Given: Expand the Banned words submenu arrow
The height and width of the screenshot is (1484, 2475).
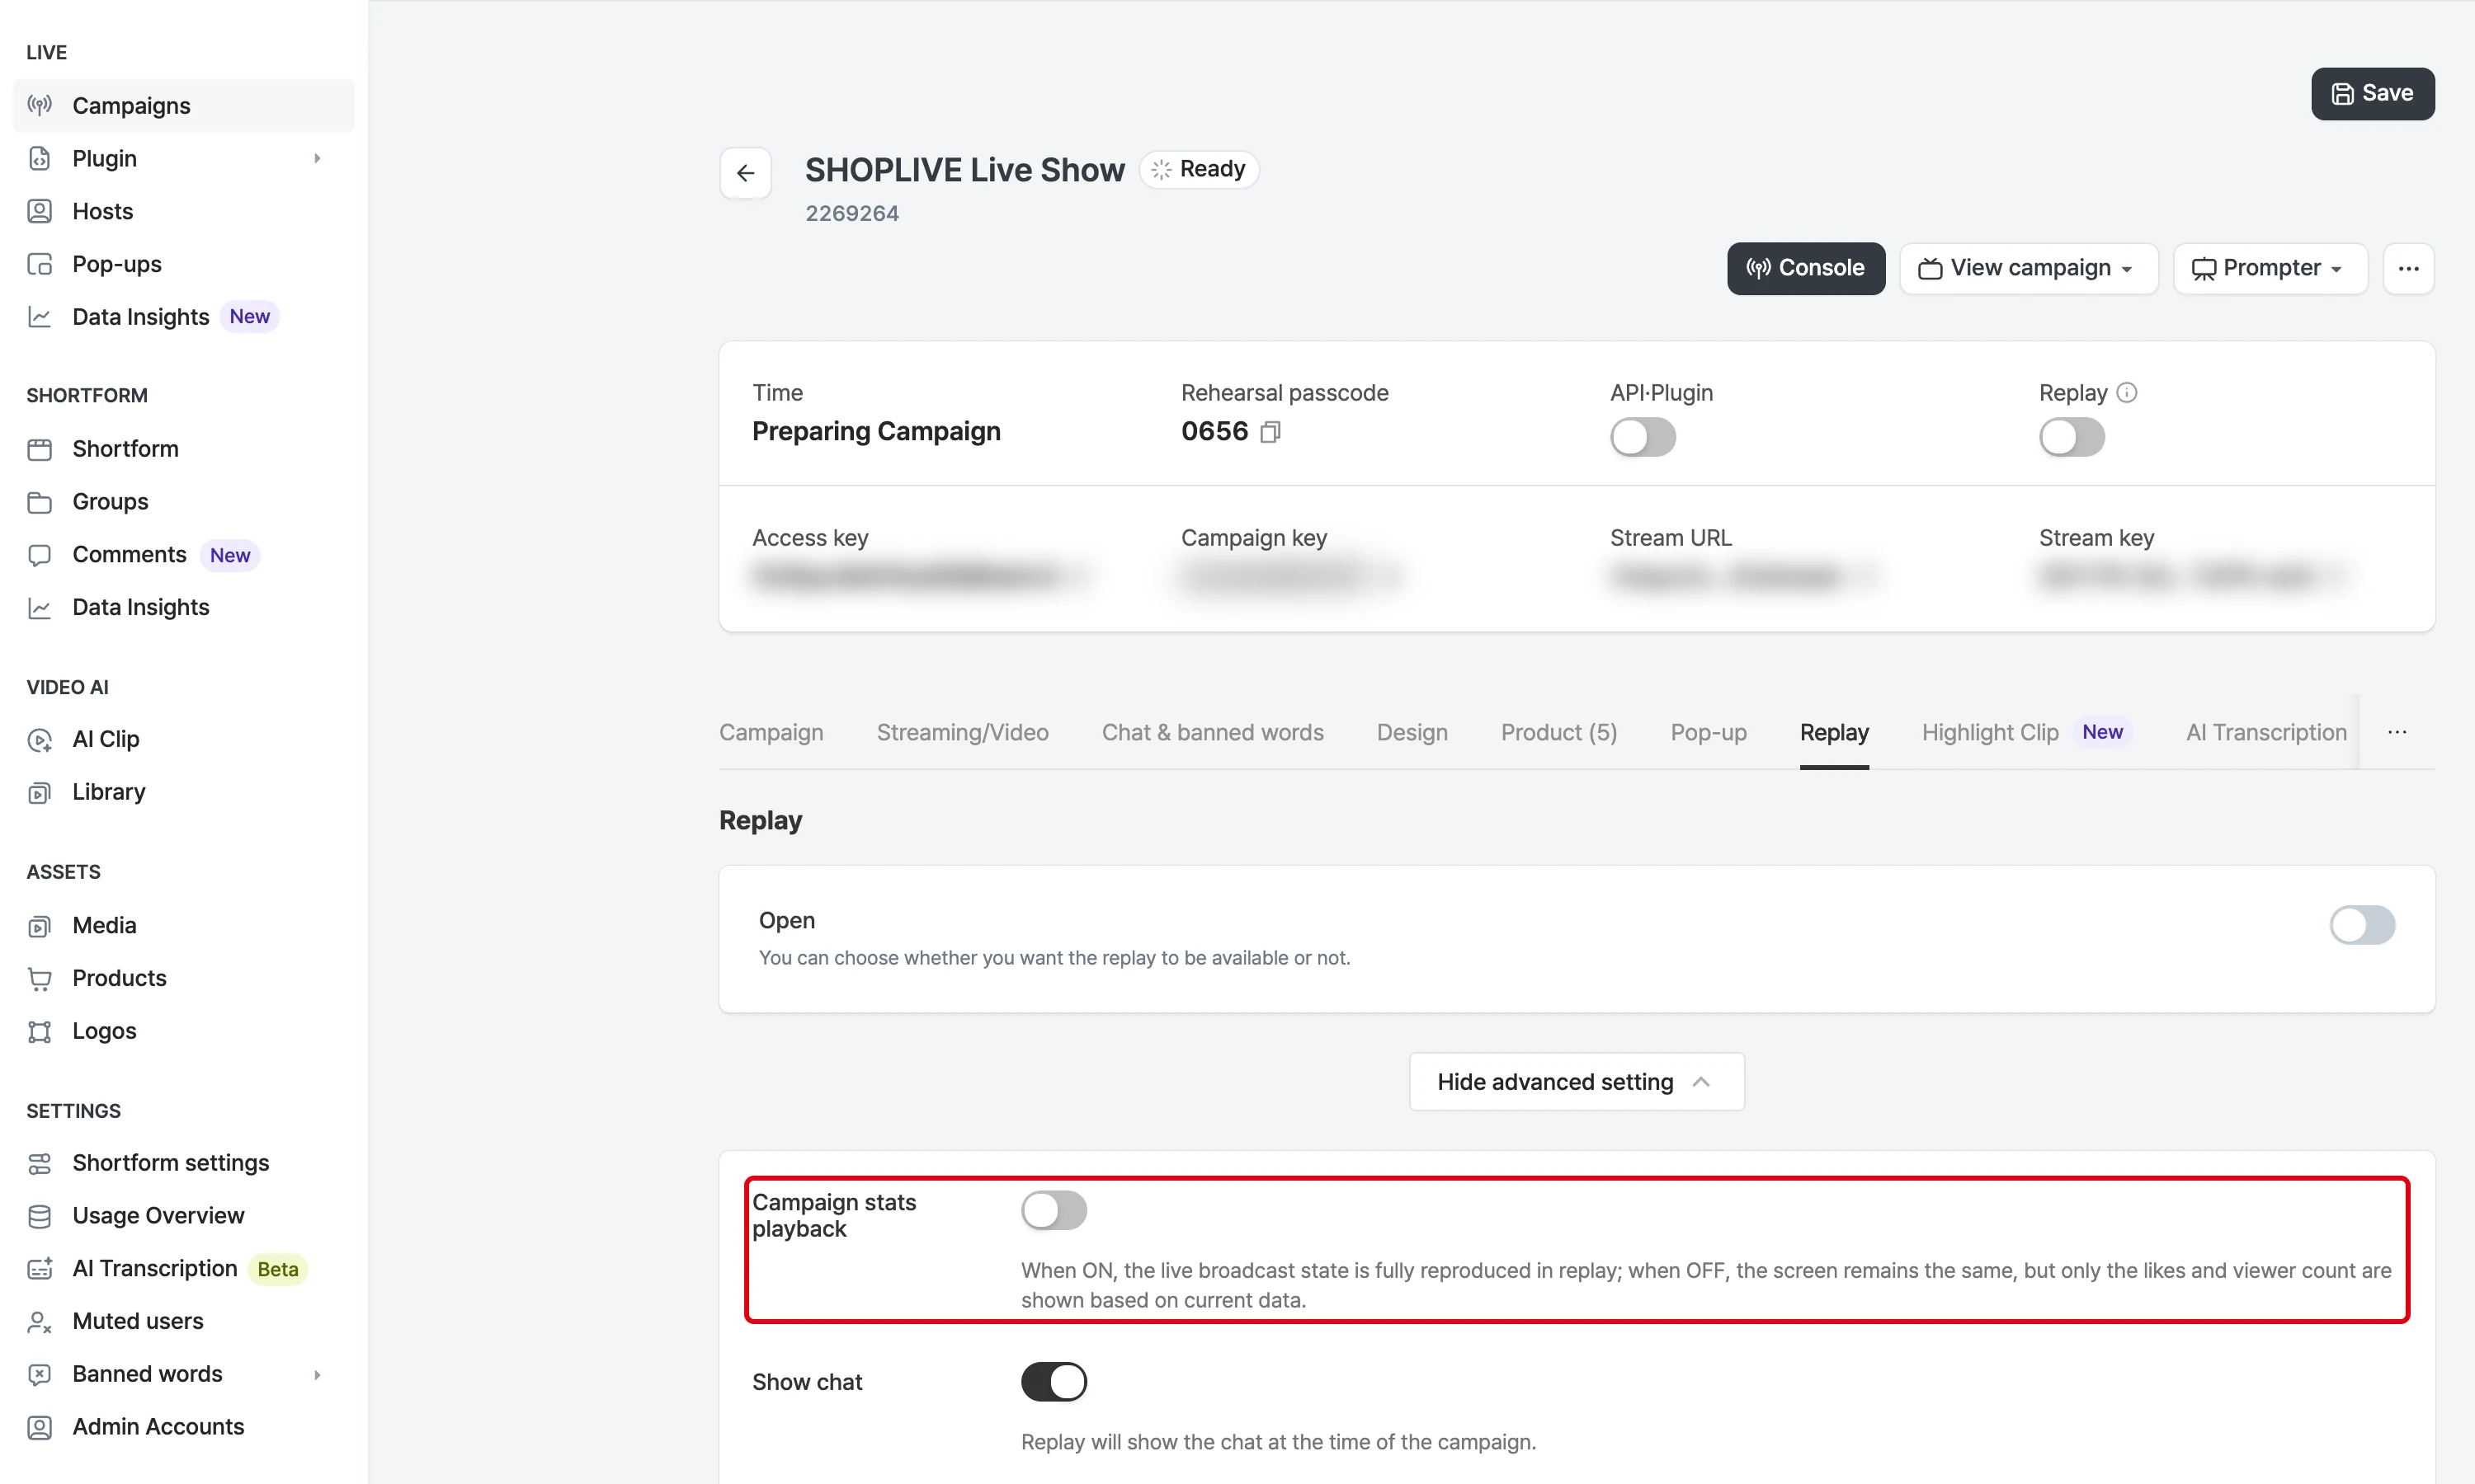Looking at the screenshot, I should pos(317,1374).
